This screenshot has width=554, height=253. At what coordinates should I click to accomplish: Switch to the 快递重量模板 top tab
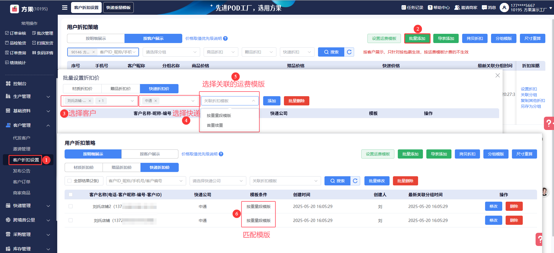point(118,8)
